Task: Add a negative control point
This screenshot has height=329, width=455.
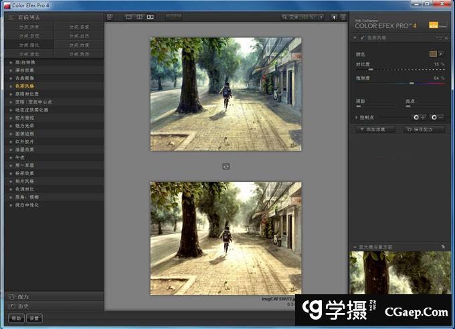Action: click(x=438, y=116)
